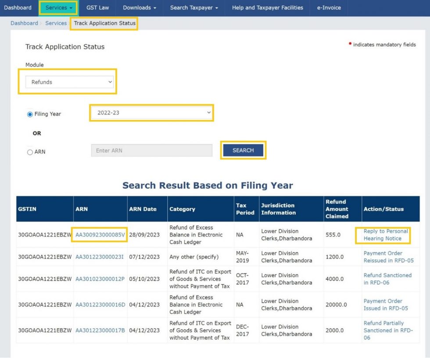Screen dimensions: 430x358
Task: Open ARN AA301223000017B details
Action: coord(99,330)
